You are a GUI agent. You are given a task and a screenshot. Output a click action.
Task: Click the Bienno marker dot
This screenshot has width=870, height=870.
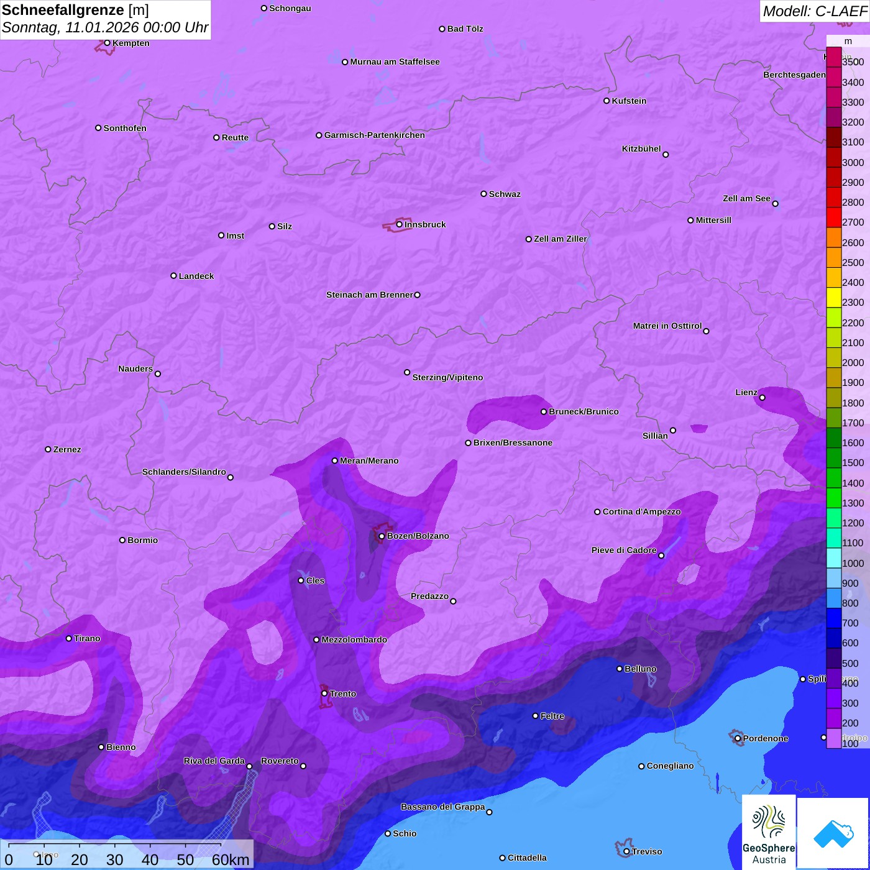pos(101,747)
